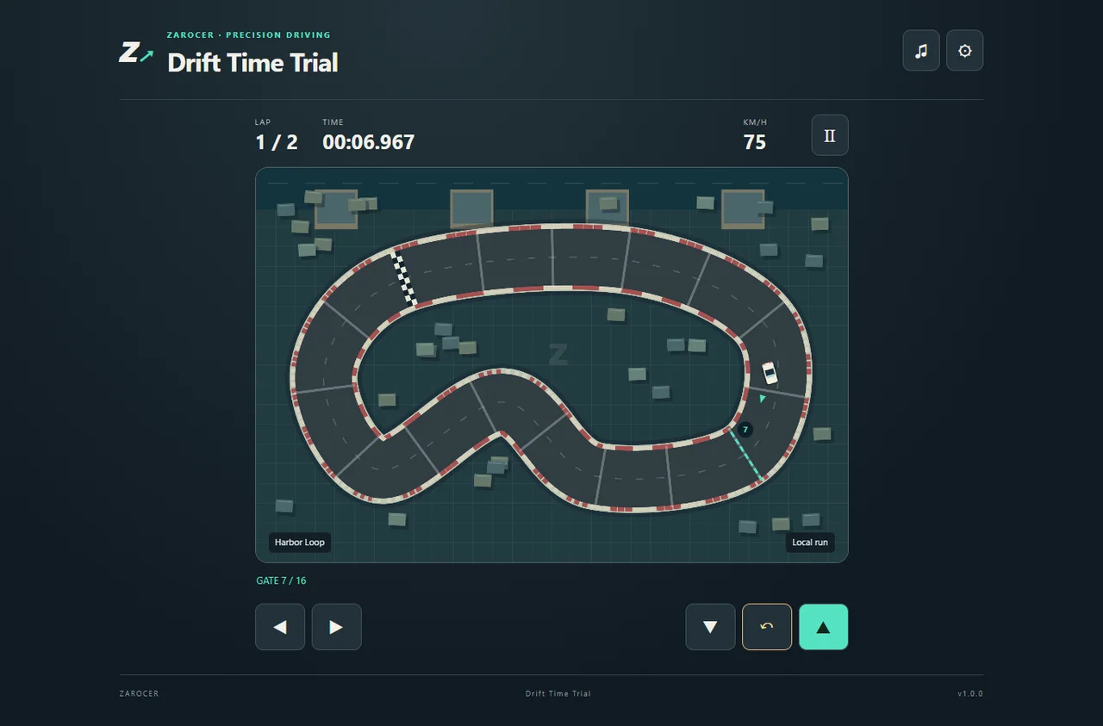Click the ZAROCER footer text

[139, 693]
